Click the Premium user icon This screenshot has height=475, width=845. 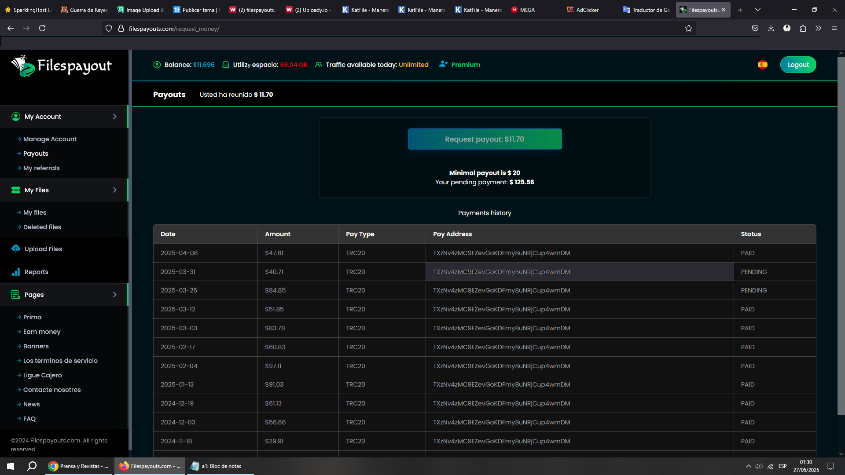(443, 64)
